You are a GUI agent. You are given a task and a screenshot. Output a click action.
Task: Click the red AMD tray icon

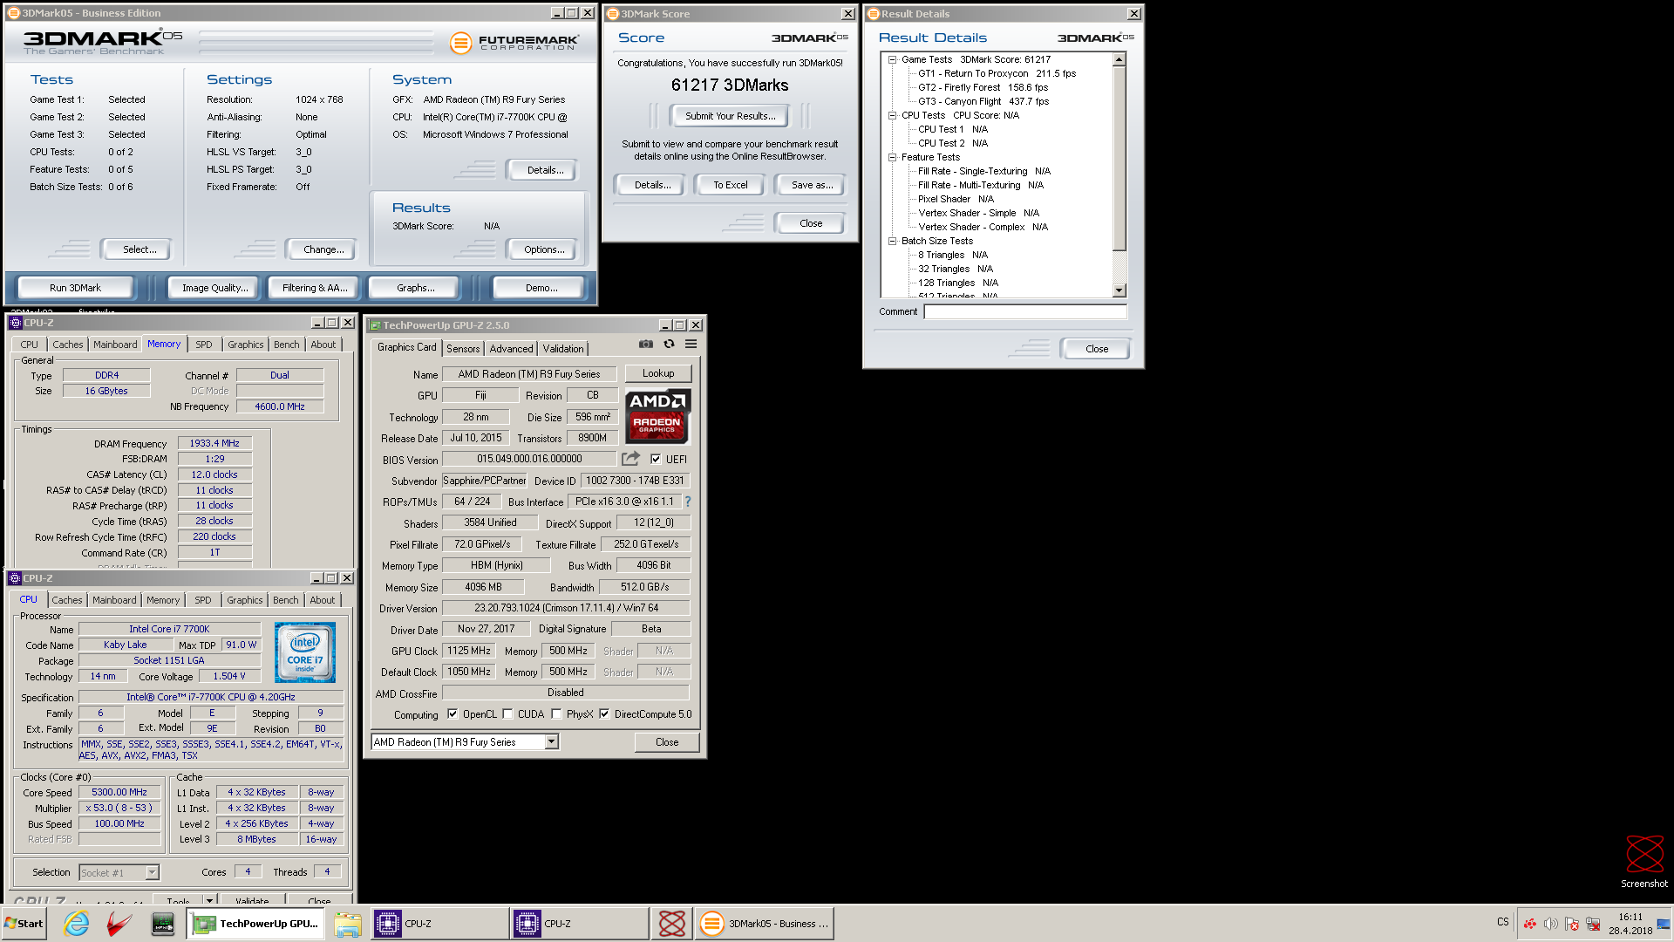click(1530, 924)
